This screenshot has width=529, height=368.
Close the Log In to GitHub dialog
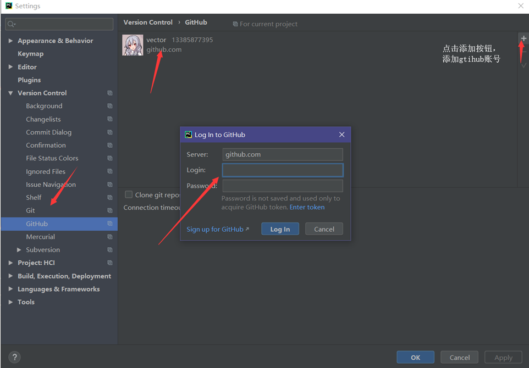pos(341,135)
